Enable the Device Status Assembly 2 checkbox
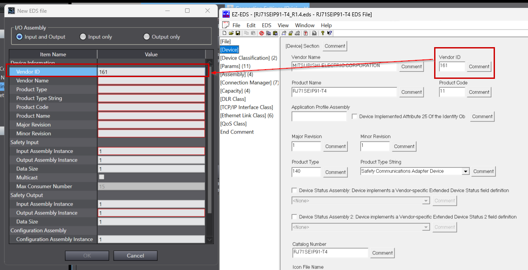The height and width of the screenshot is (270, 528). click(294, 216)
